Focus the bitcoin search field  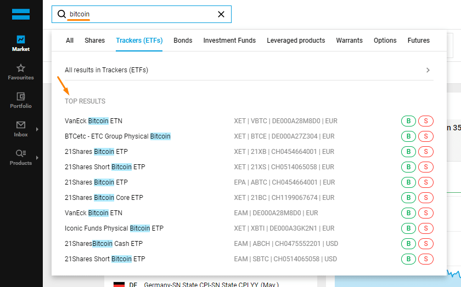[142, 14]
